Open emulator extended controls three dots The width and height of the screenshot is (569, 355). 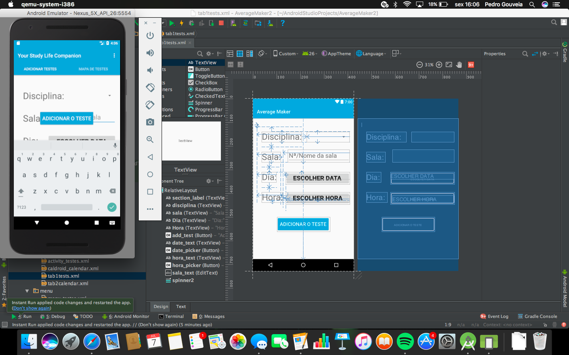(150, 209)
